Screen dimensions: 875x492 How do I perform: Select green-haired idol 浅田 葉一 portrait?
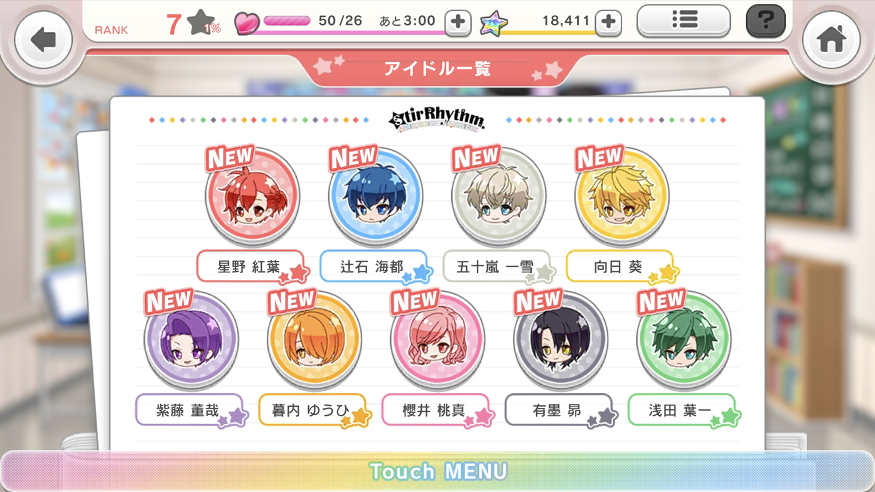tap(684, 340)
